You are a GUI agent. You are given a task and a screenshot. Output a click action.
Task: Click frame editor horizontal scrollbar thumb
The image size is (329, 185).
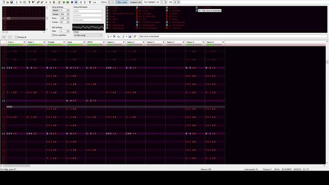pos(7,32)
